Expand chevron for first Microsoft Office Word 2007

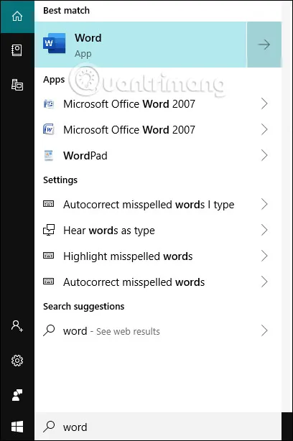264,103
